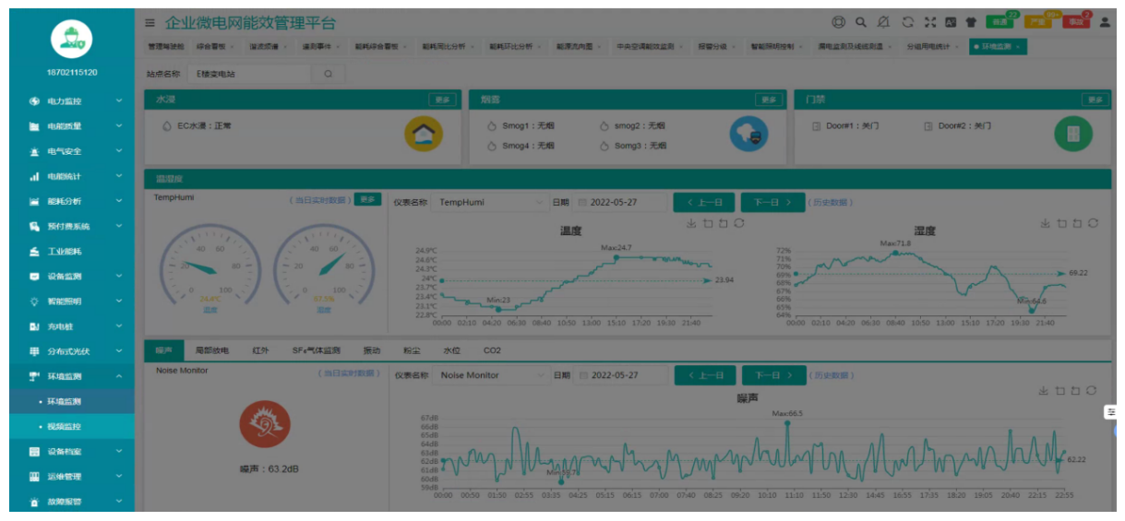
Task: Click the station name search button
Action: 328,74
